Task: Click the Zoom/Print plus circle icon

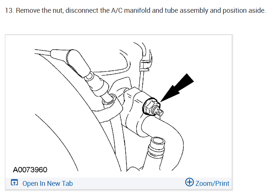Action: click(x=189, y=182)
